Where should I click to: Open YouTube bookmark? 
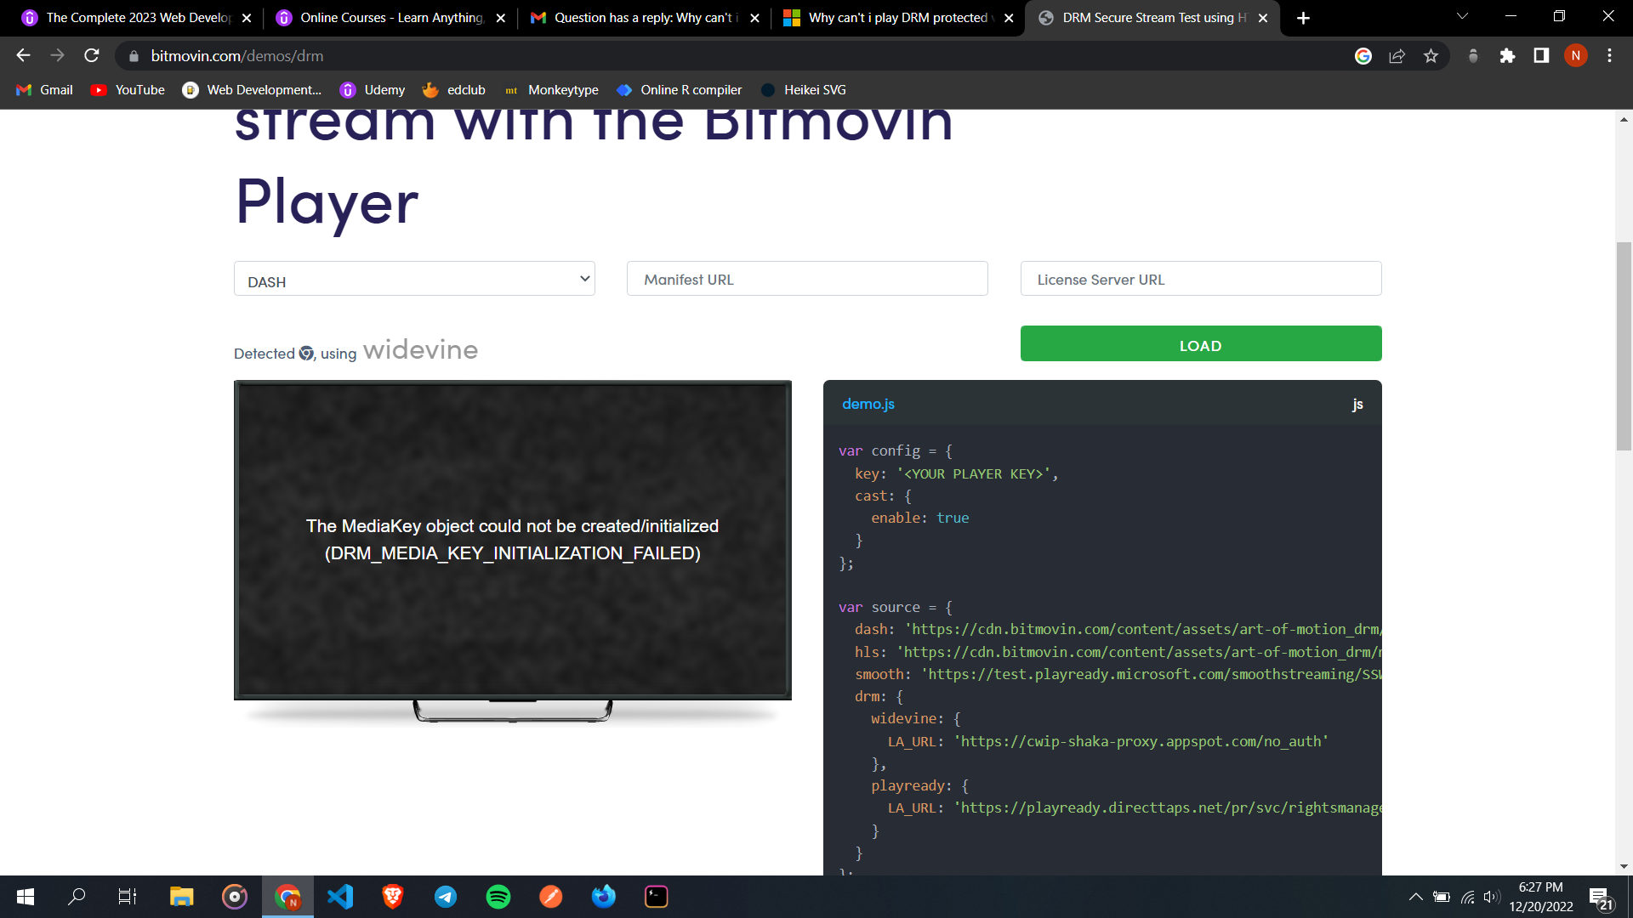pyautogui.click(x=128, y=90)
